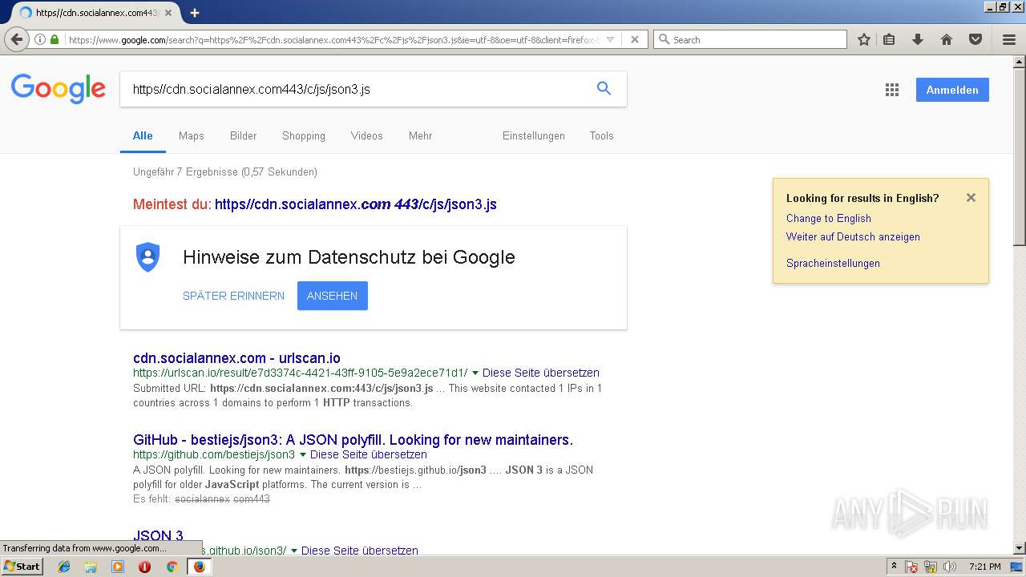Click the Anmelden sign-in button
1026x577 pixels.
coord(952,90)
